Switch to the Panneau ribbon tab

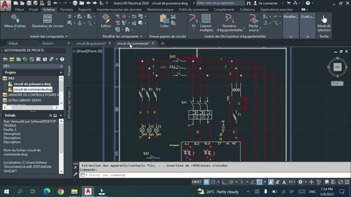pos(67,10)
